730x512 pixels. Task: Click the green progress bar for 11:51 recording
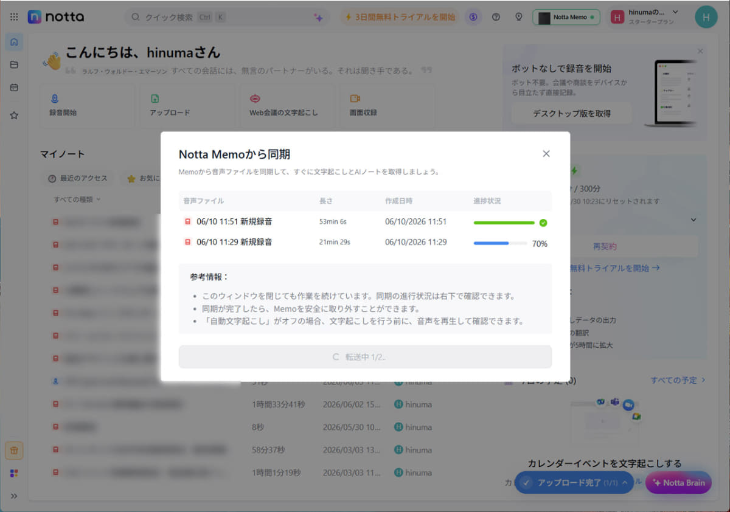pyautogui.click(x=504, y=223)
